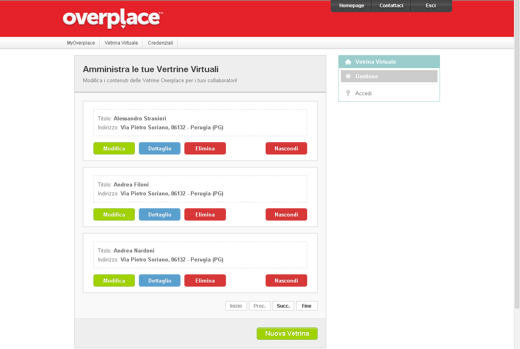
Task: Open the Homepage top menu item
Action: 351,6
